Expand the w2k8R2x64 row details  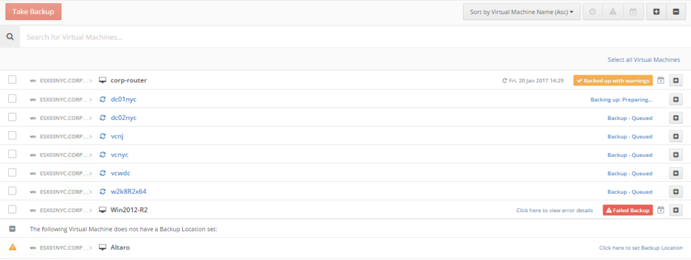coord(675,192)
